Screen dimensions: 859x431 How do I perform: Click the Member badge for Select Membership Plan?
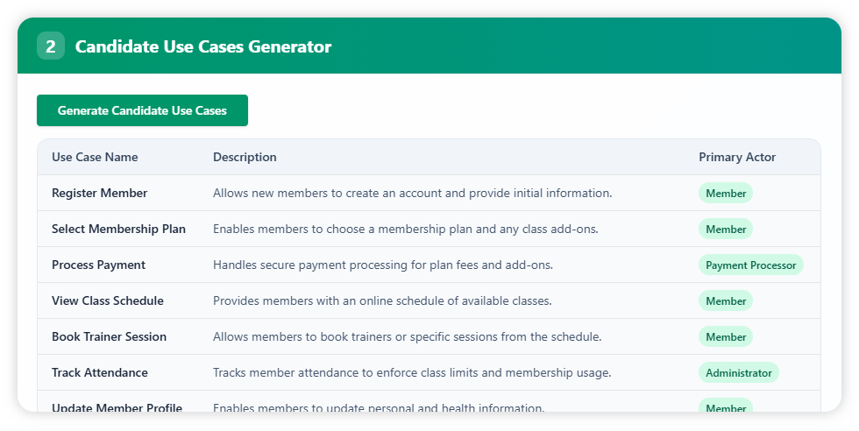click(x=726, y=230)
